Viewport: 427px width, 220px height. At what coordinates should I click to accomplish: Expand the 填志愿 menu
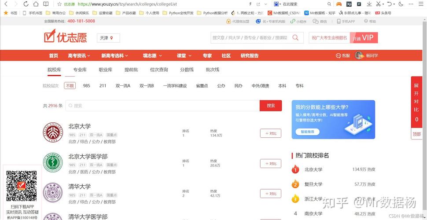coord(152,55)
